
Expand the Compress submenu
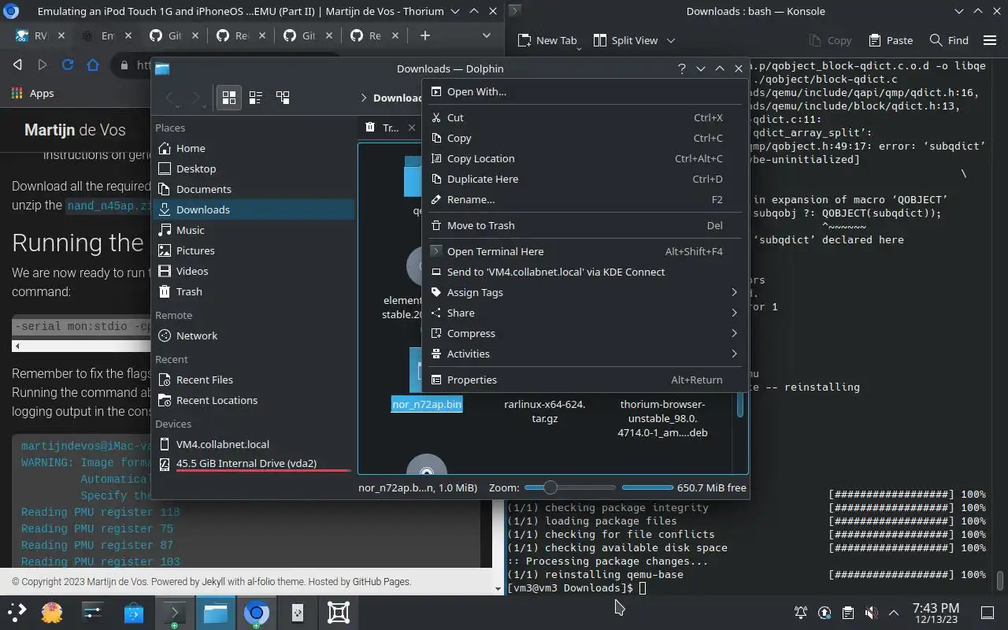point(584,333)
